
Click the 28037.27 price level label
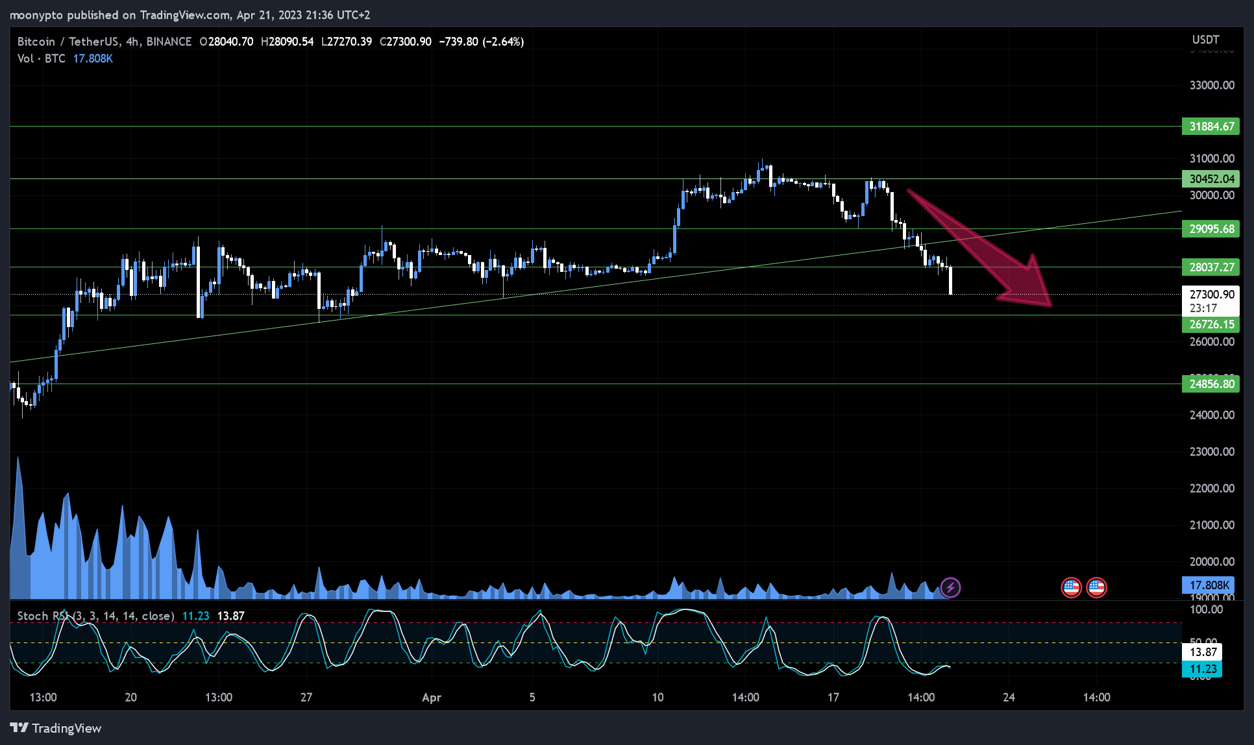[1211, 267]
